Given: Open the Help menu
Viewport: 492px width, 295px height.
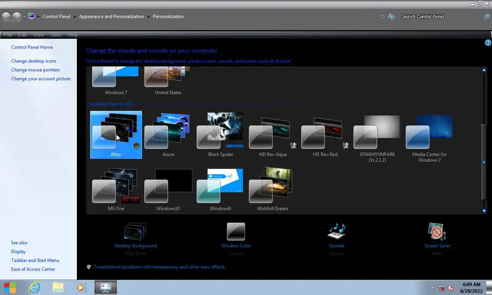Looking at the screenshot, I should (73, 35).
